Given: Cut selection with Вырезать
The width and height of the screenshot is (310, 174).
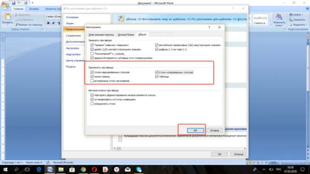Looking at the screenshot, I should pyautogui.click(x=22, y=15).
